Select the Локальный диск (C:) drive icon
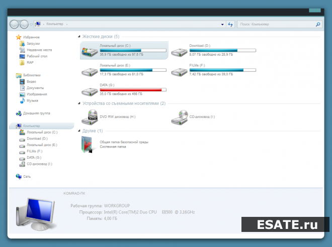 pos(90,51)
